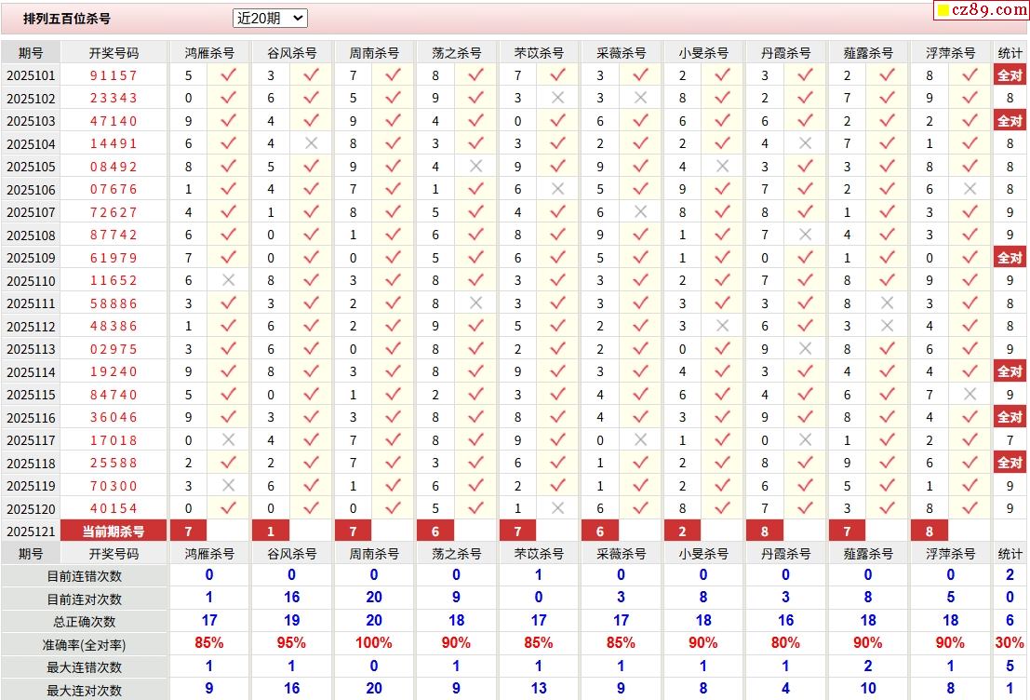The height and width of the screenshot is (700, 1030).
Task: Click the 目前连对次数 row label
Action: (x=84, y=599)
